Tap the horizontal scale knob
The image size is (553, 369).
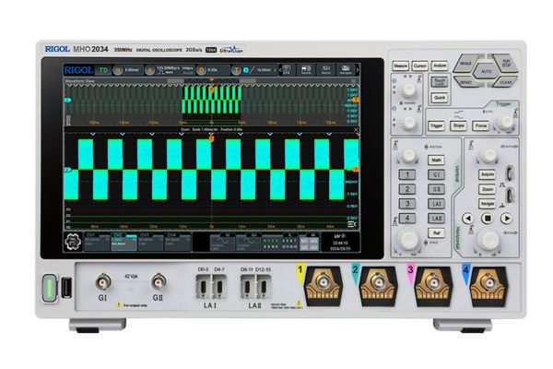pyautogui.click(x=488, y=240)
